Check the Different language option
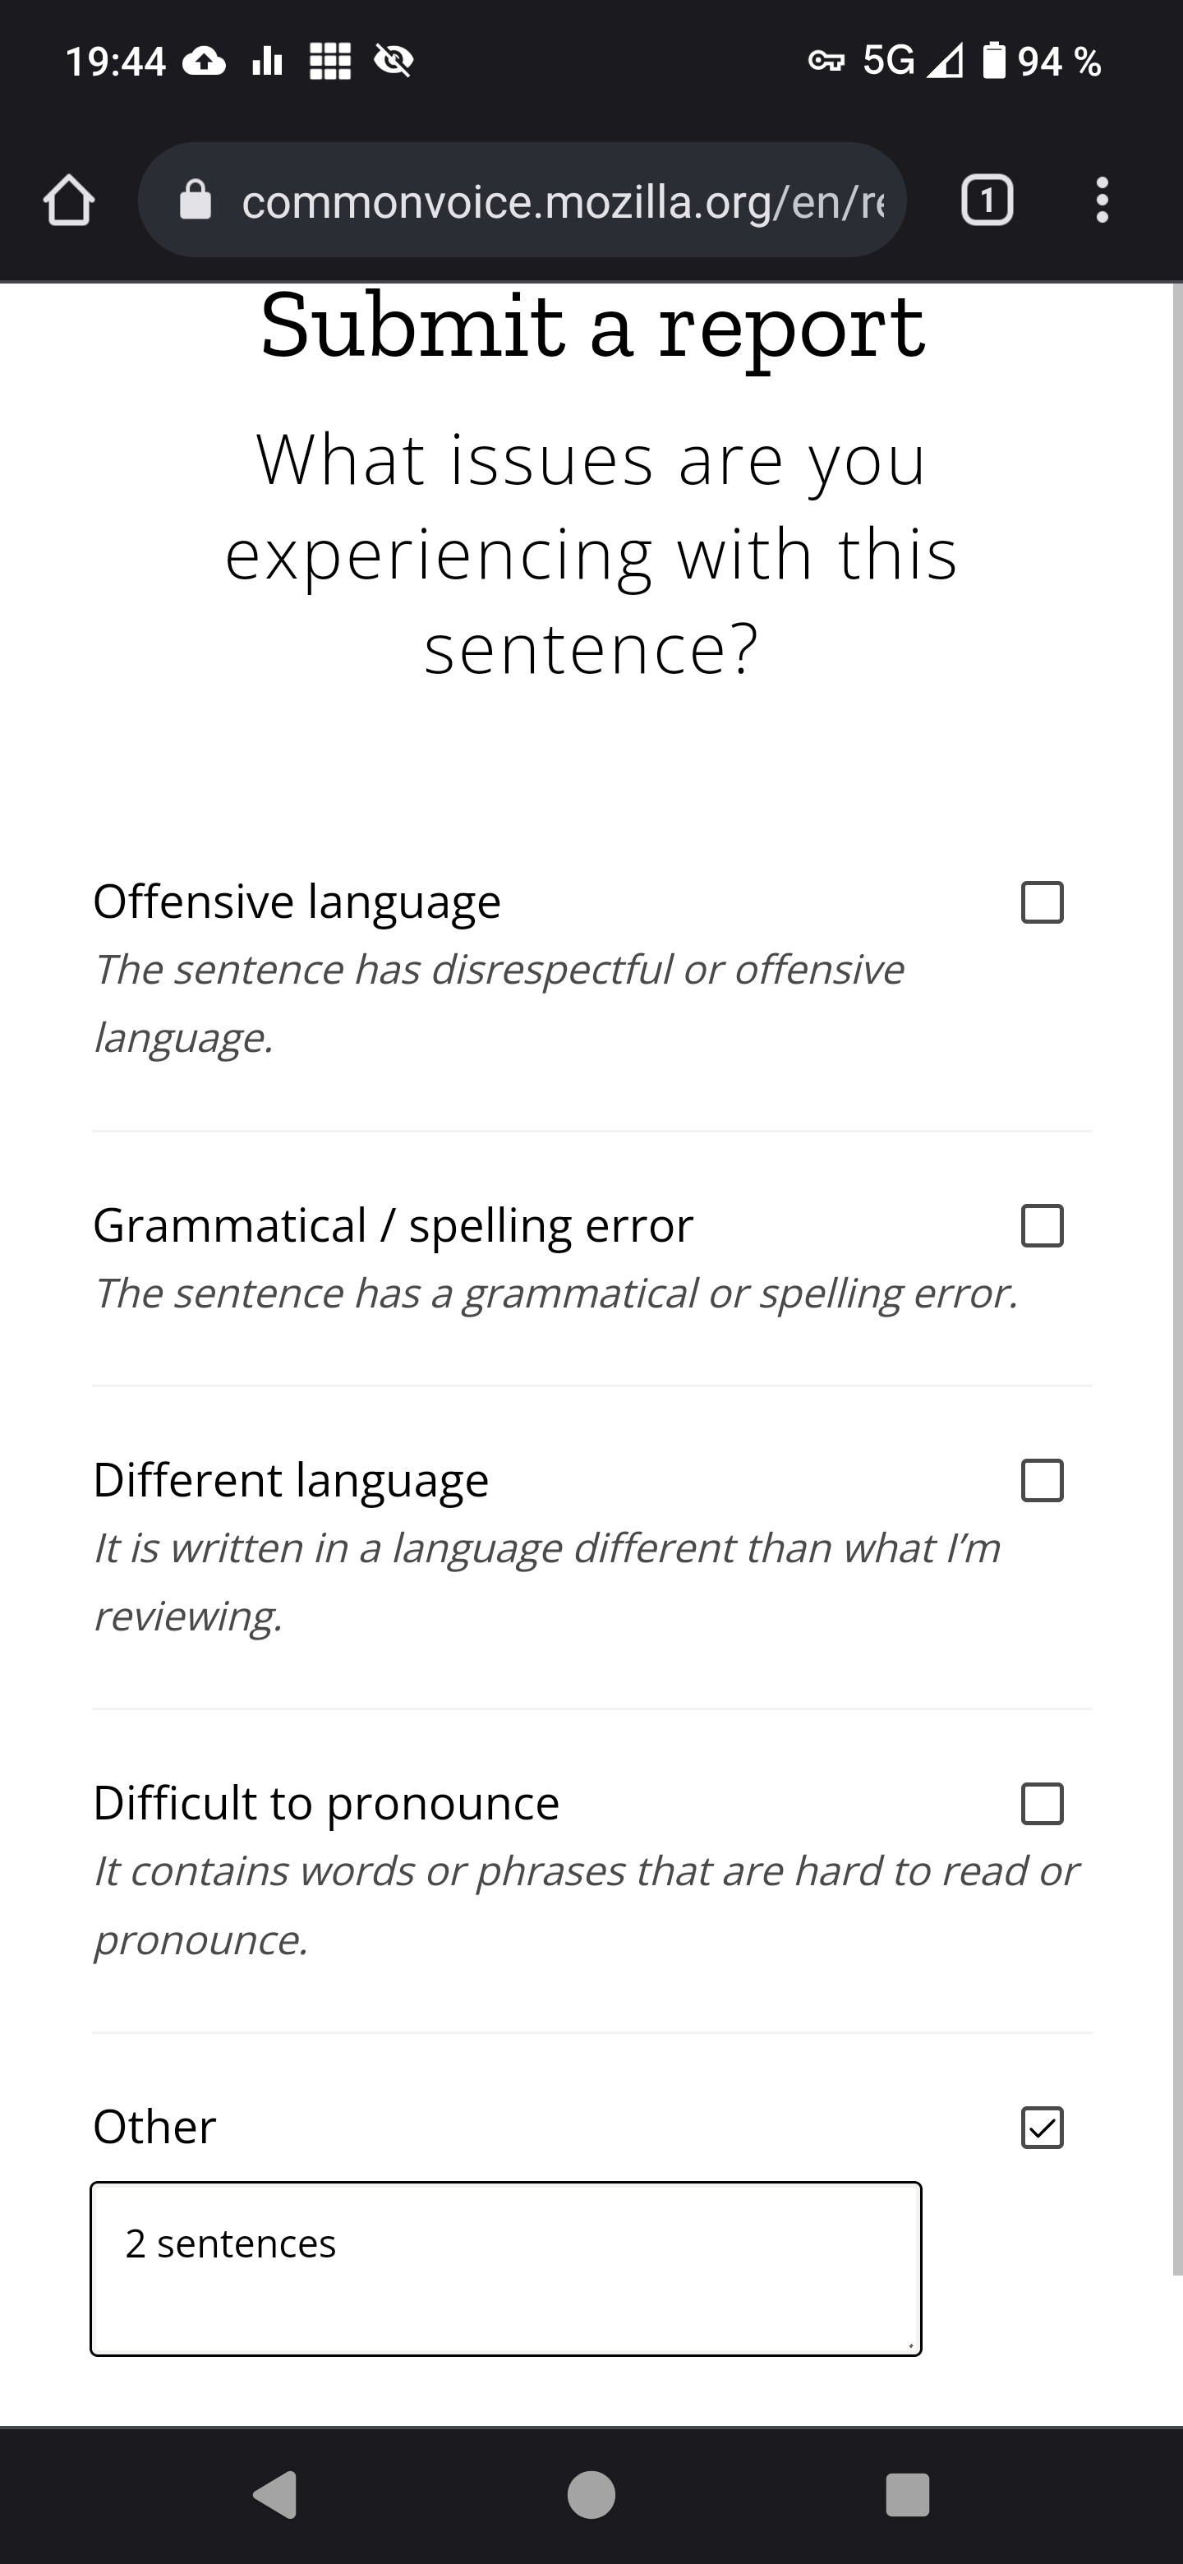Image resolution: width=1183 pixels, height=2564 pixels. 1043,1480
